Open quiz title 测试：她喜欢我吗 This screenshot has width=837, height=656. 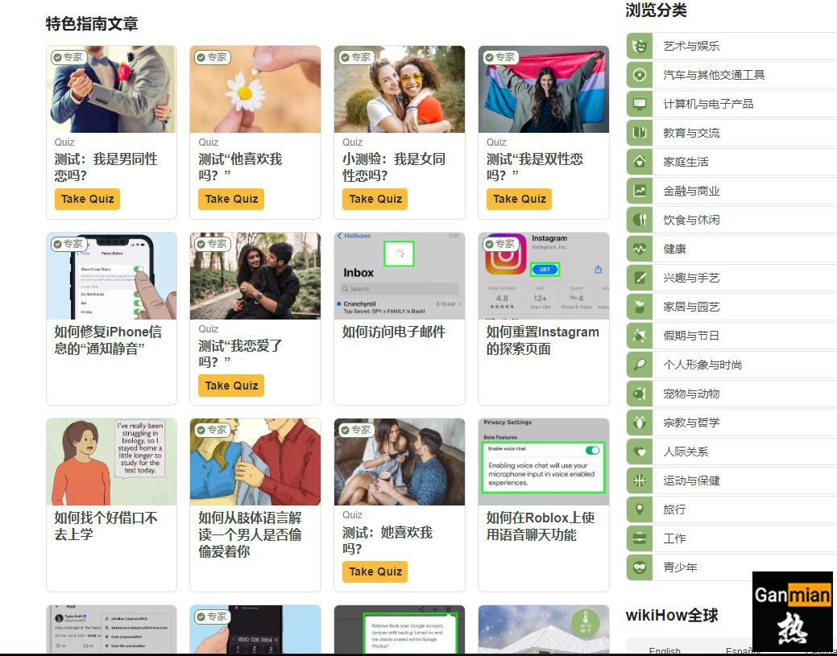coord(387,540)
